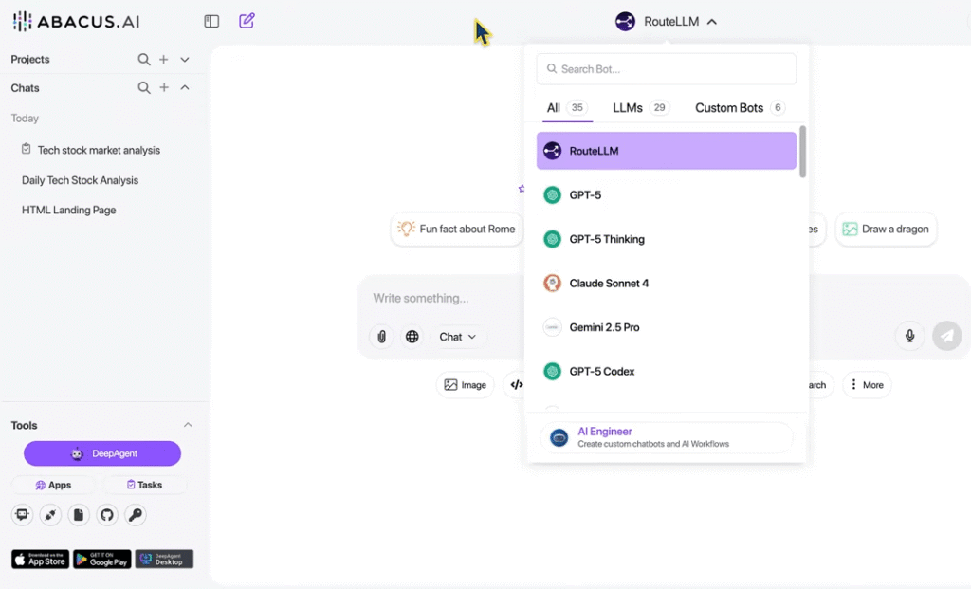971x589 pixels.
Task: Click the Abacus.AI logo
Action: click(76, 22)
